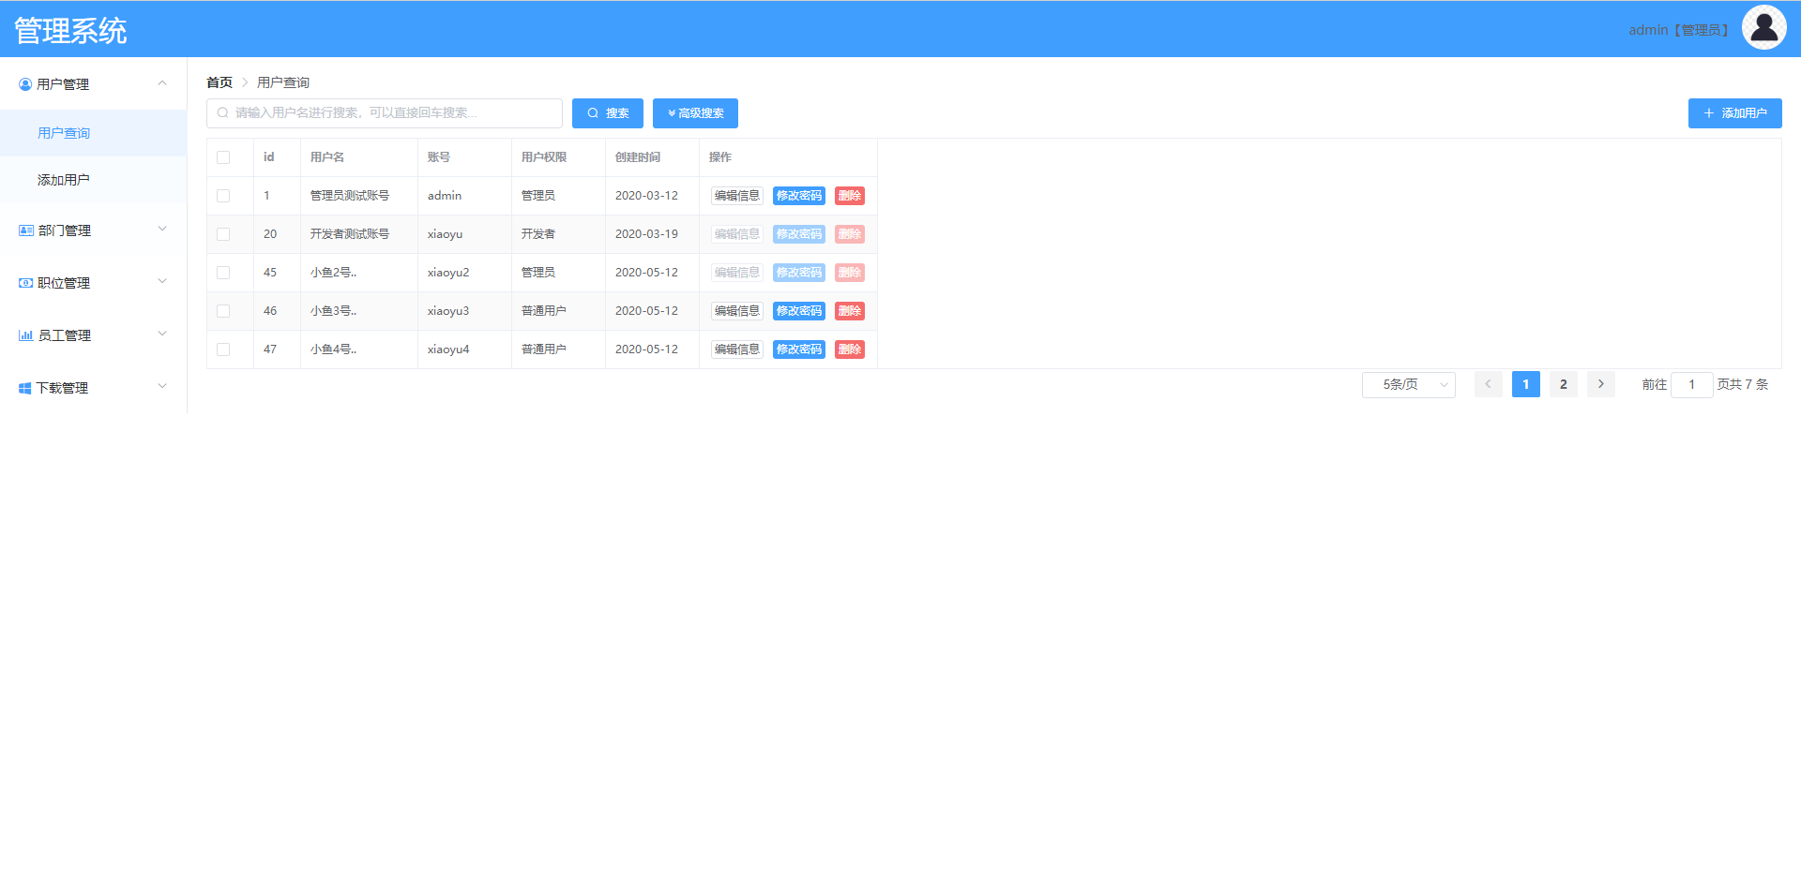Click the 前往 page number input field
The image size is (1801, 877).
[x=1691, y=384]
